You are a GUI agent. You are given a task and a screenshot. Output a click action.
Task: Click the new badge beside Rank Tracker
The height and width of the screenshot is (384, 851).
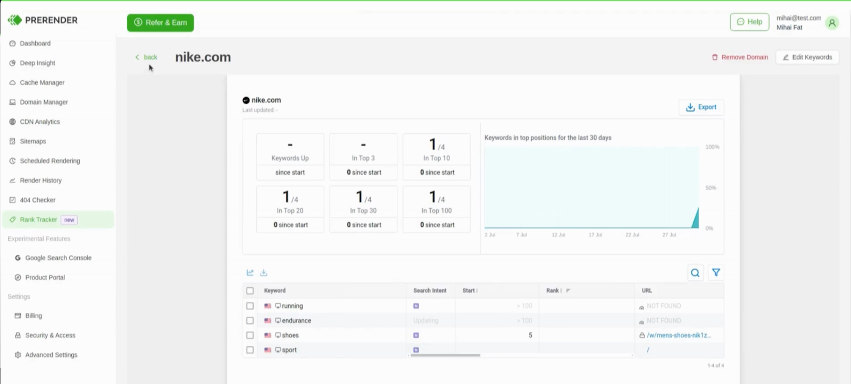click(69, 220)
